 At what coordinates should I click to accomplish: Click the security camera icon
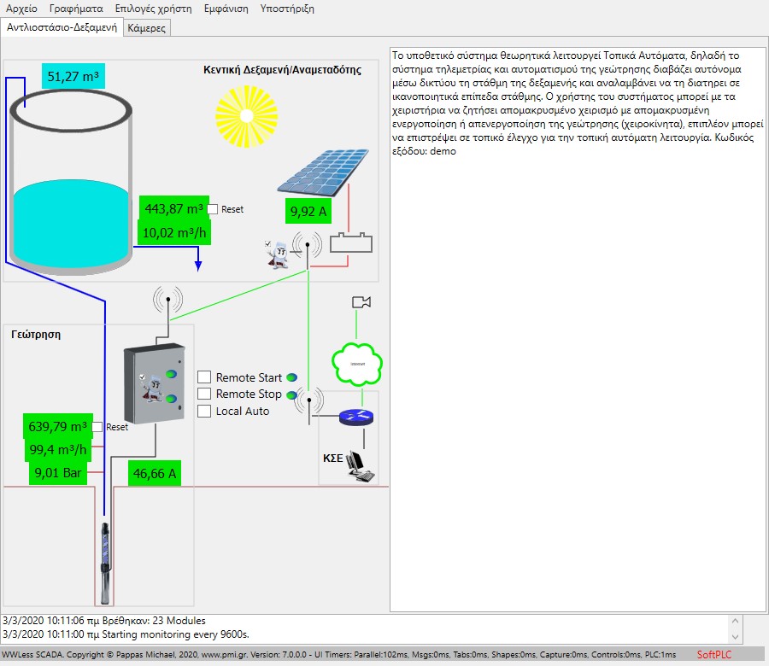[x=361, y=302]
